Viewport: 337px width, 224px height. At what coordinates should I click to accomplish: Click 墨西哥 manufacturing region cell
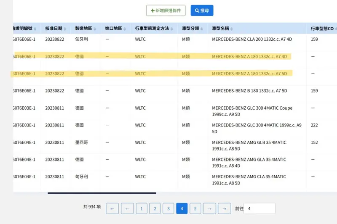point(81,142)
